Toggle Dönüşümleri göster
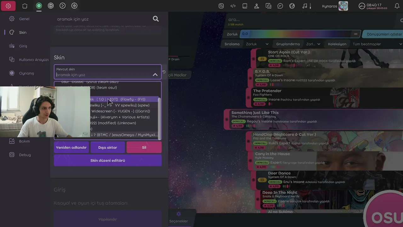Screen dimensions: 403x227 [x=383, y=34]
